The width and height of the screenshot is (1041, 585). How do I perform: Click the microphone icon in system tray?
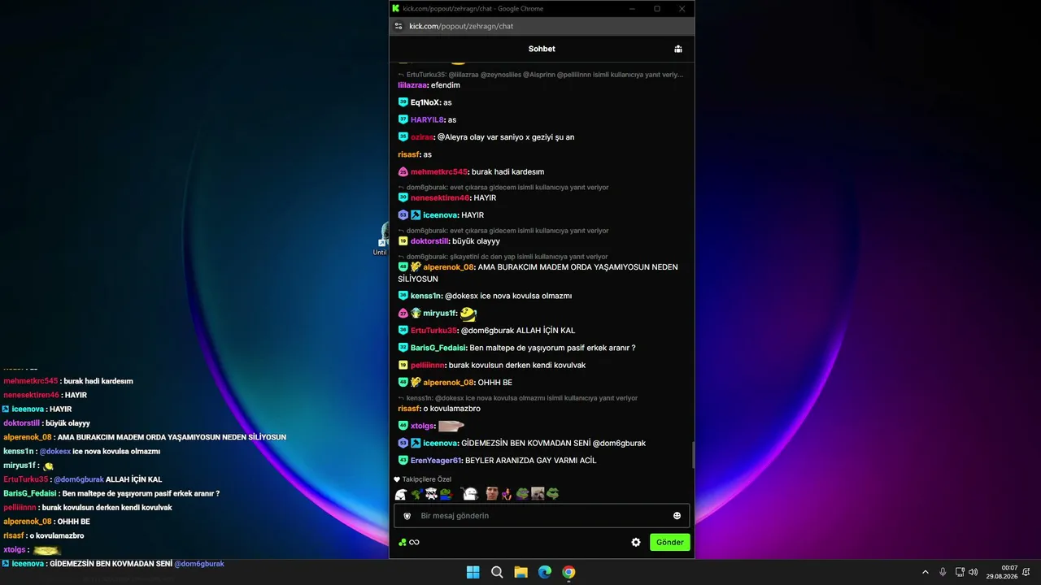coord(943,572)
